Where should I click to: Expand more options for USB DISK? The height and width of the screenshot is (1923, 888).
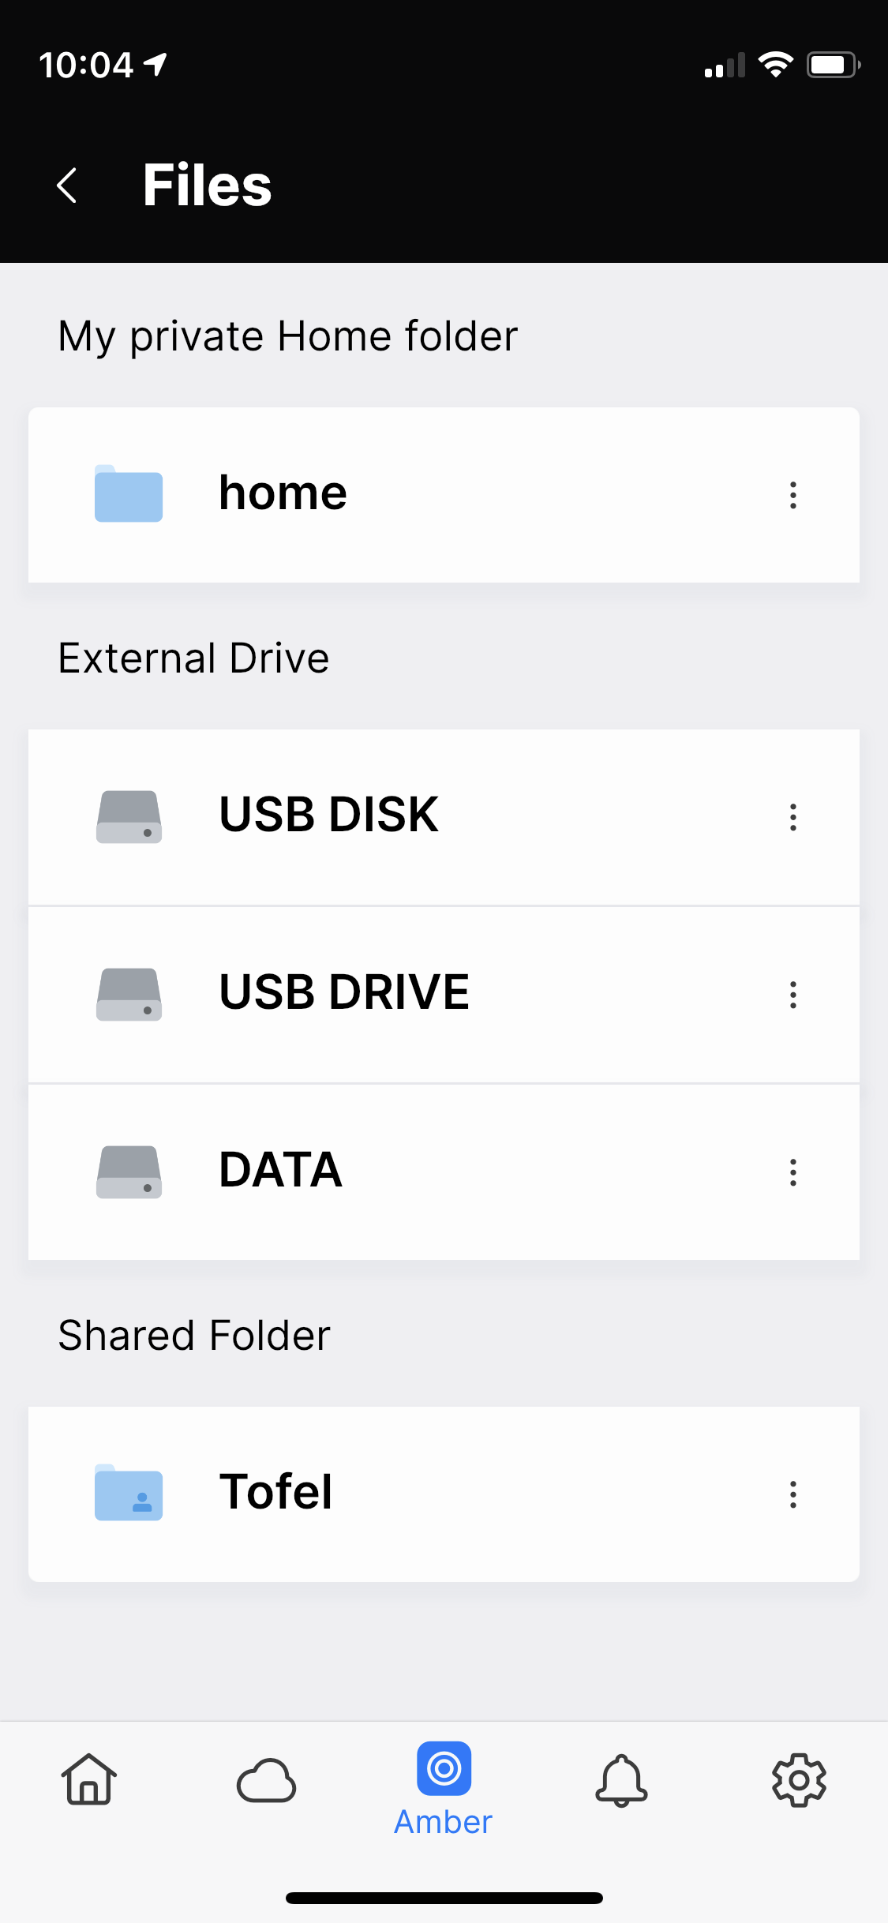click(x=793, y=817)
